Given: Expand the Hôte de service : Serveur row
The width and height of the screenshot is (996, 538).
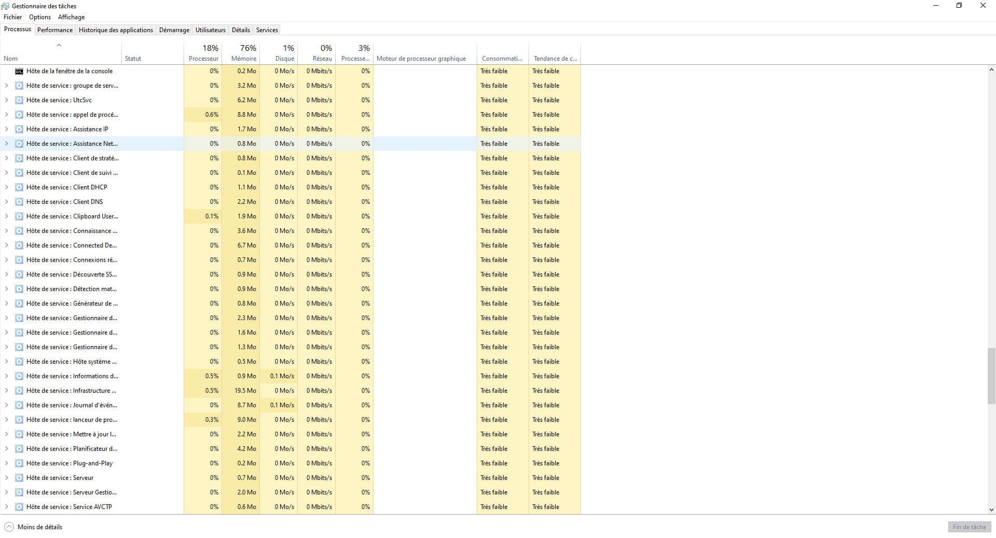Looking at the screenshot, I should (x=6, y=478).
